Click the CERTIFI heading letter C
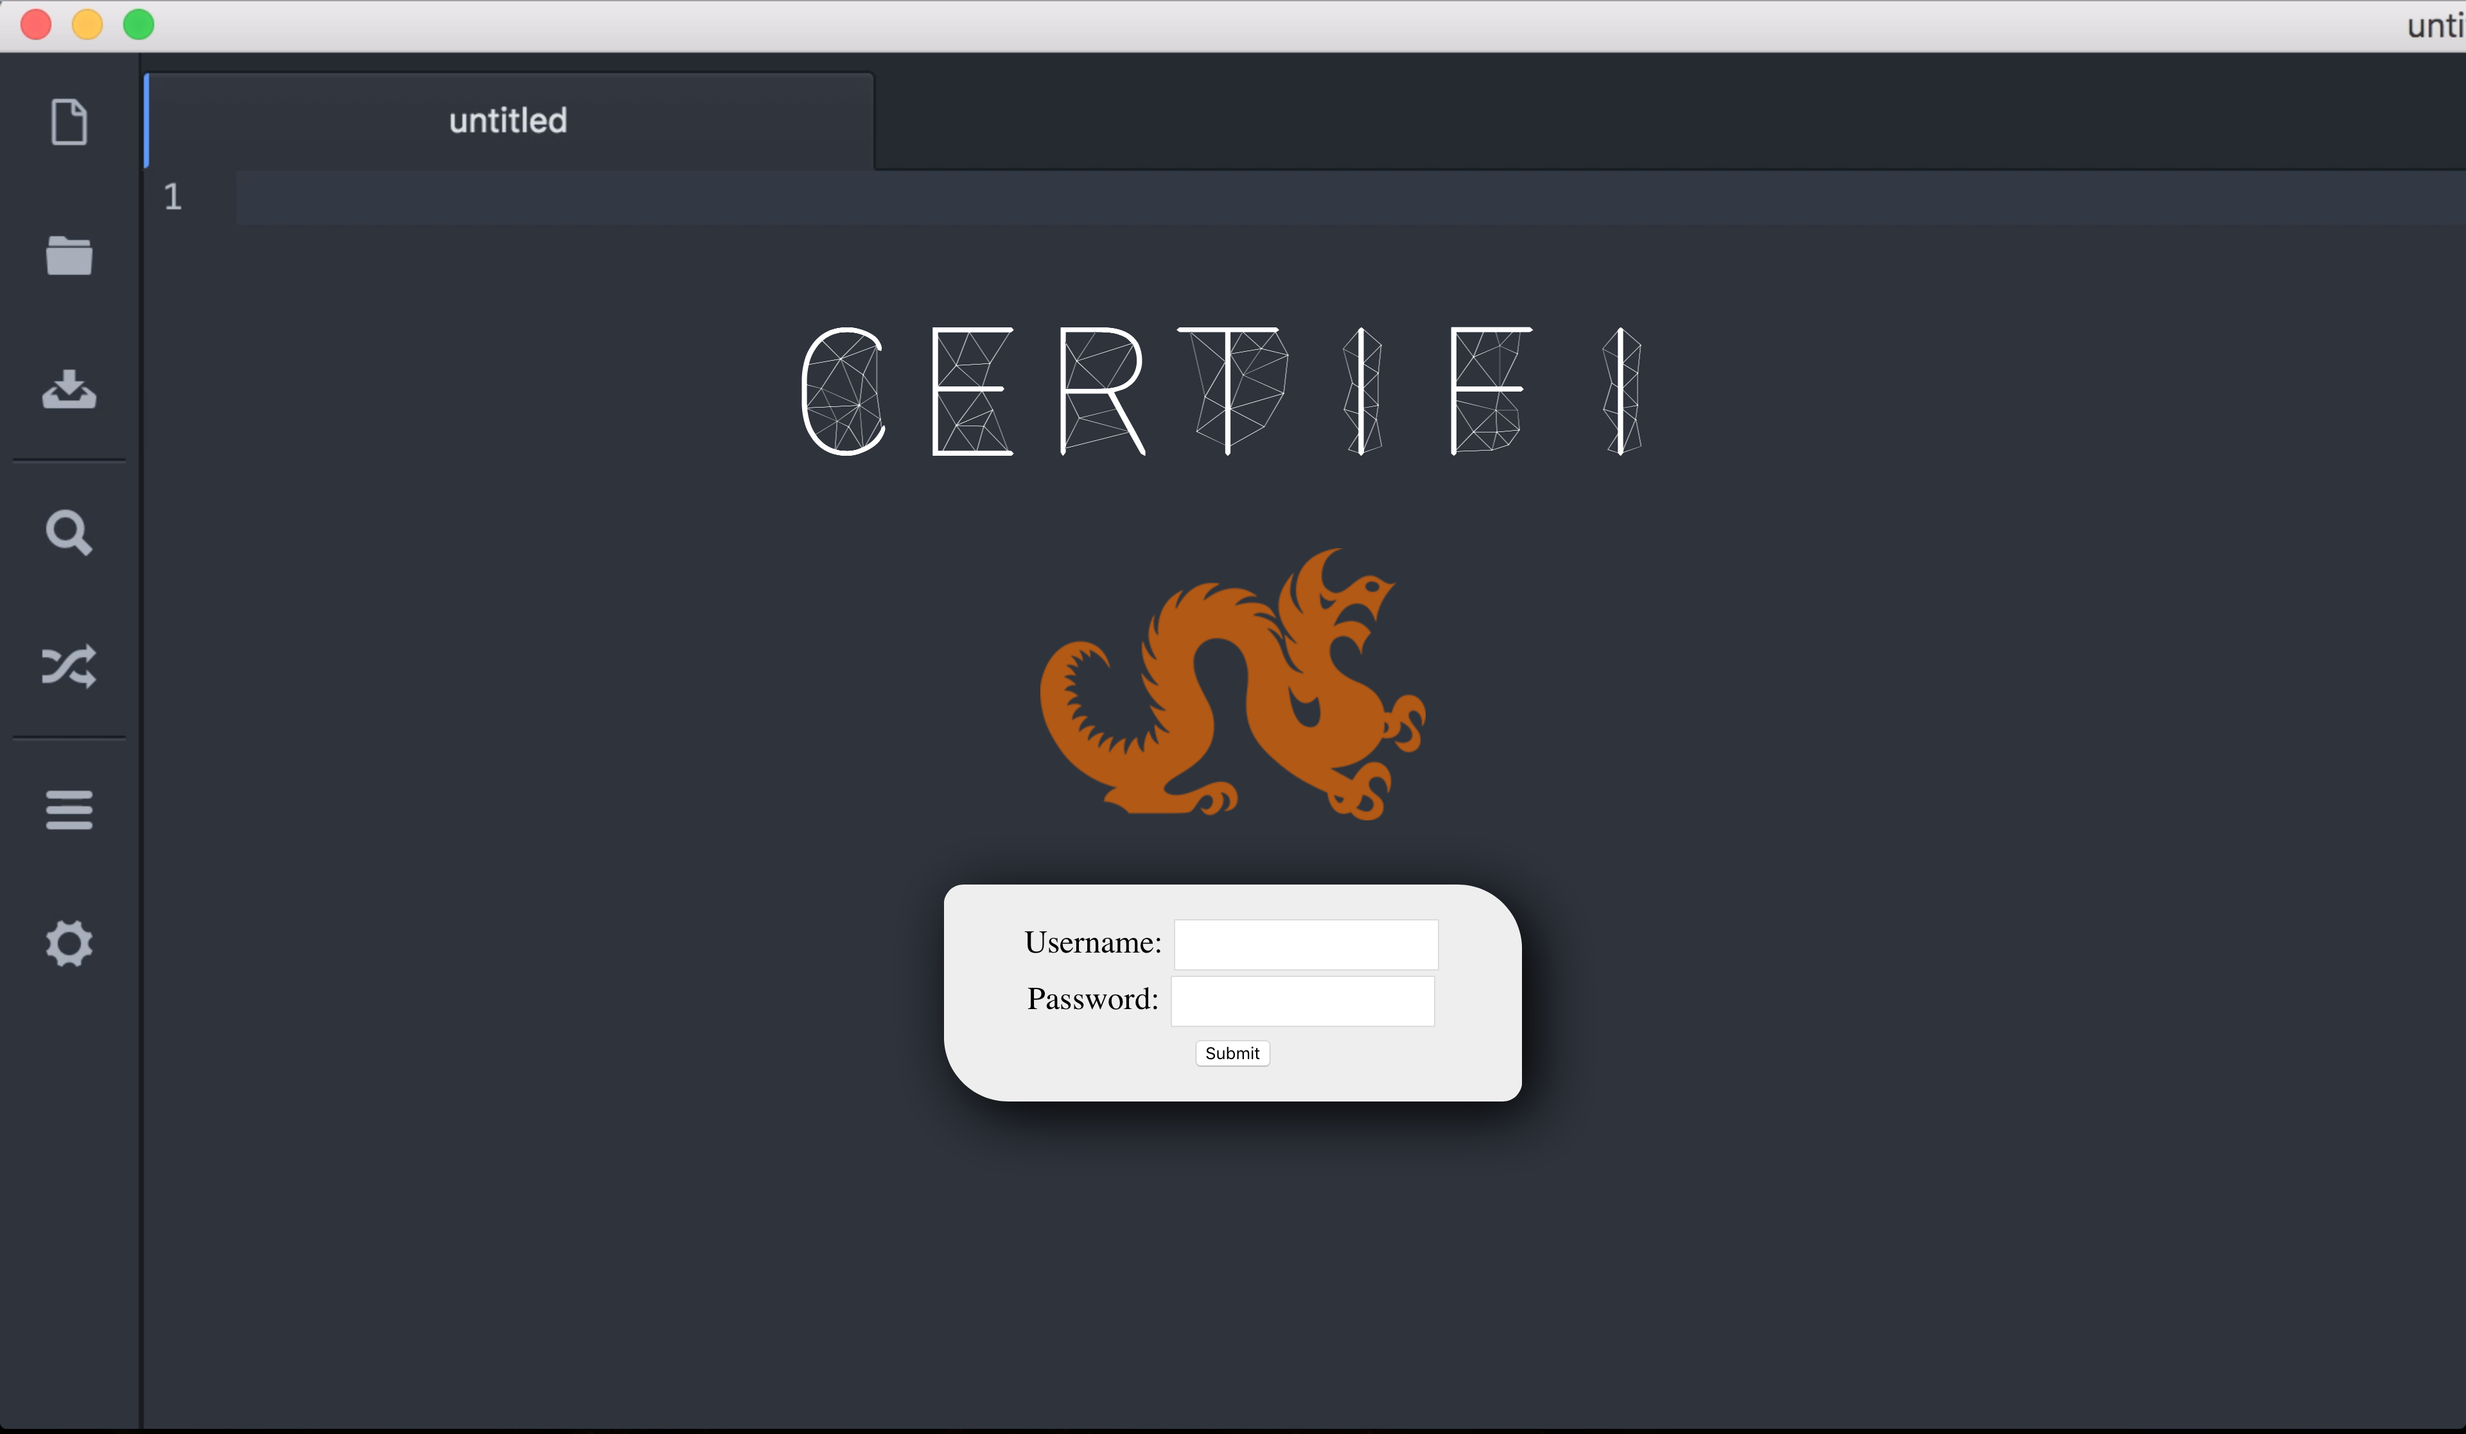 843,392
